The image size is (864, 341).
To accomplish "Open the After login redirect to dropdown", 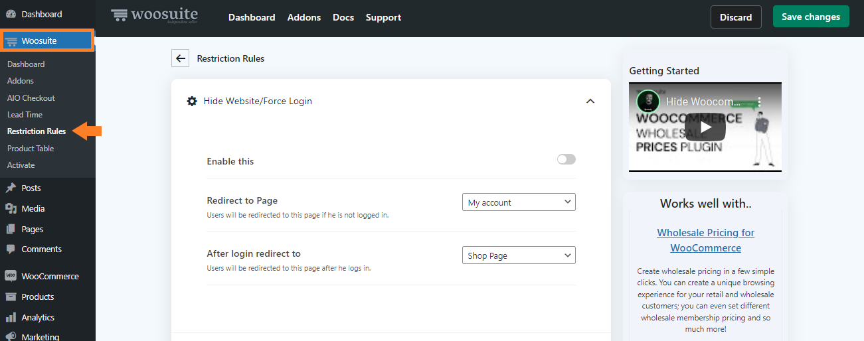I will pyautogui.click(x=519, y=255).
